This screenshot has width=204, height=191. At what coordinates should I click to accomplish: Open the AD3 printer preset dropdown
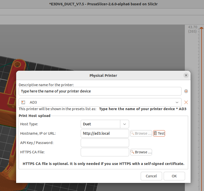(x=100, y=102)
